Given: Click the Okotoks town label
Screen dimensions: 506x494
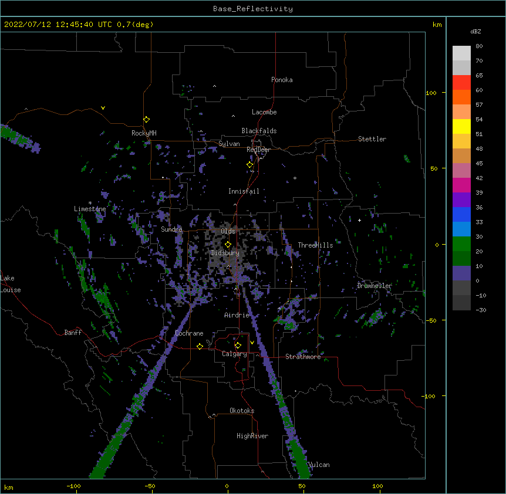Looking at the screenshot, I should tap(242, 411).
